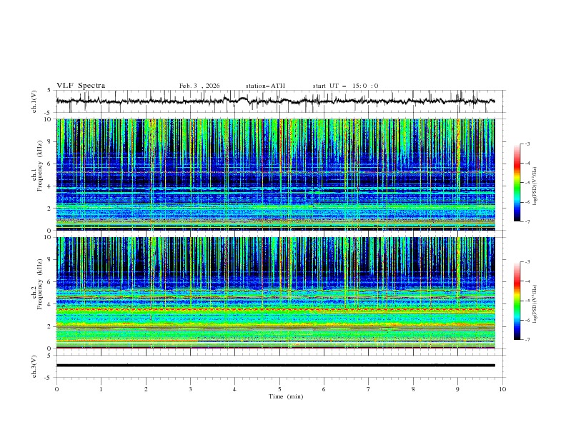Click the VLF Spectra title text
Screen dimensions: 566x437
pos(81,86)
